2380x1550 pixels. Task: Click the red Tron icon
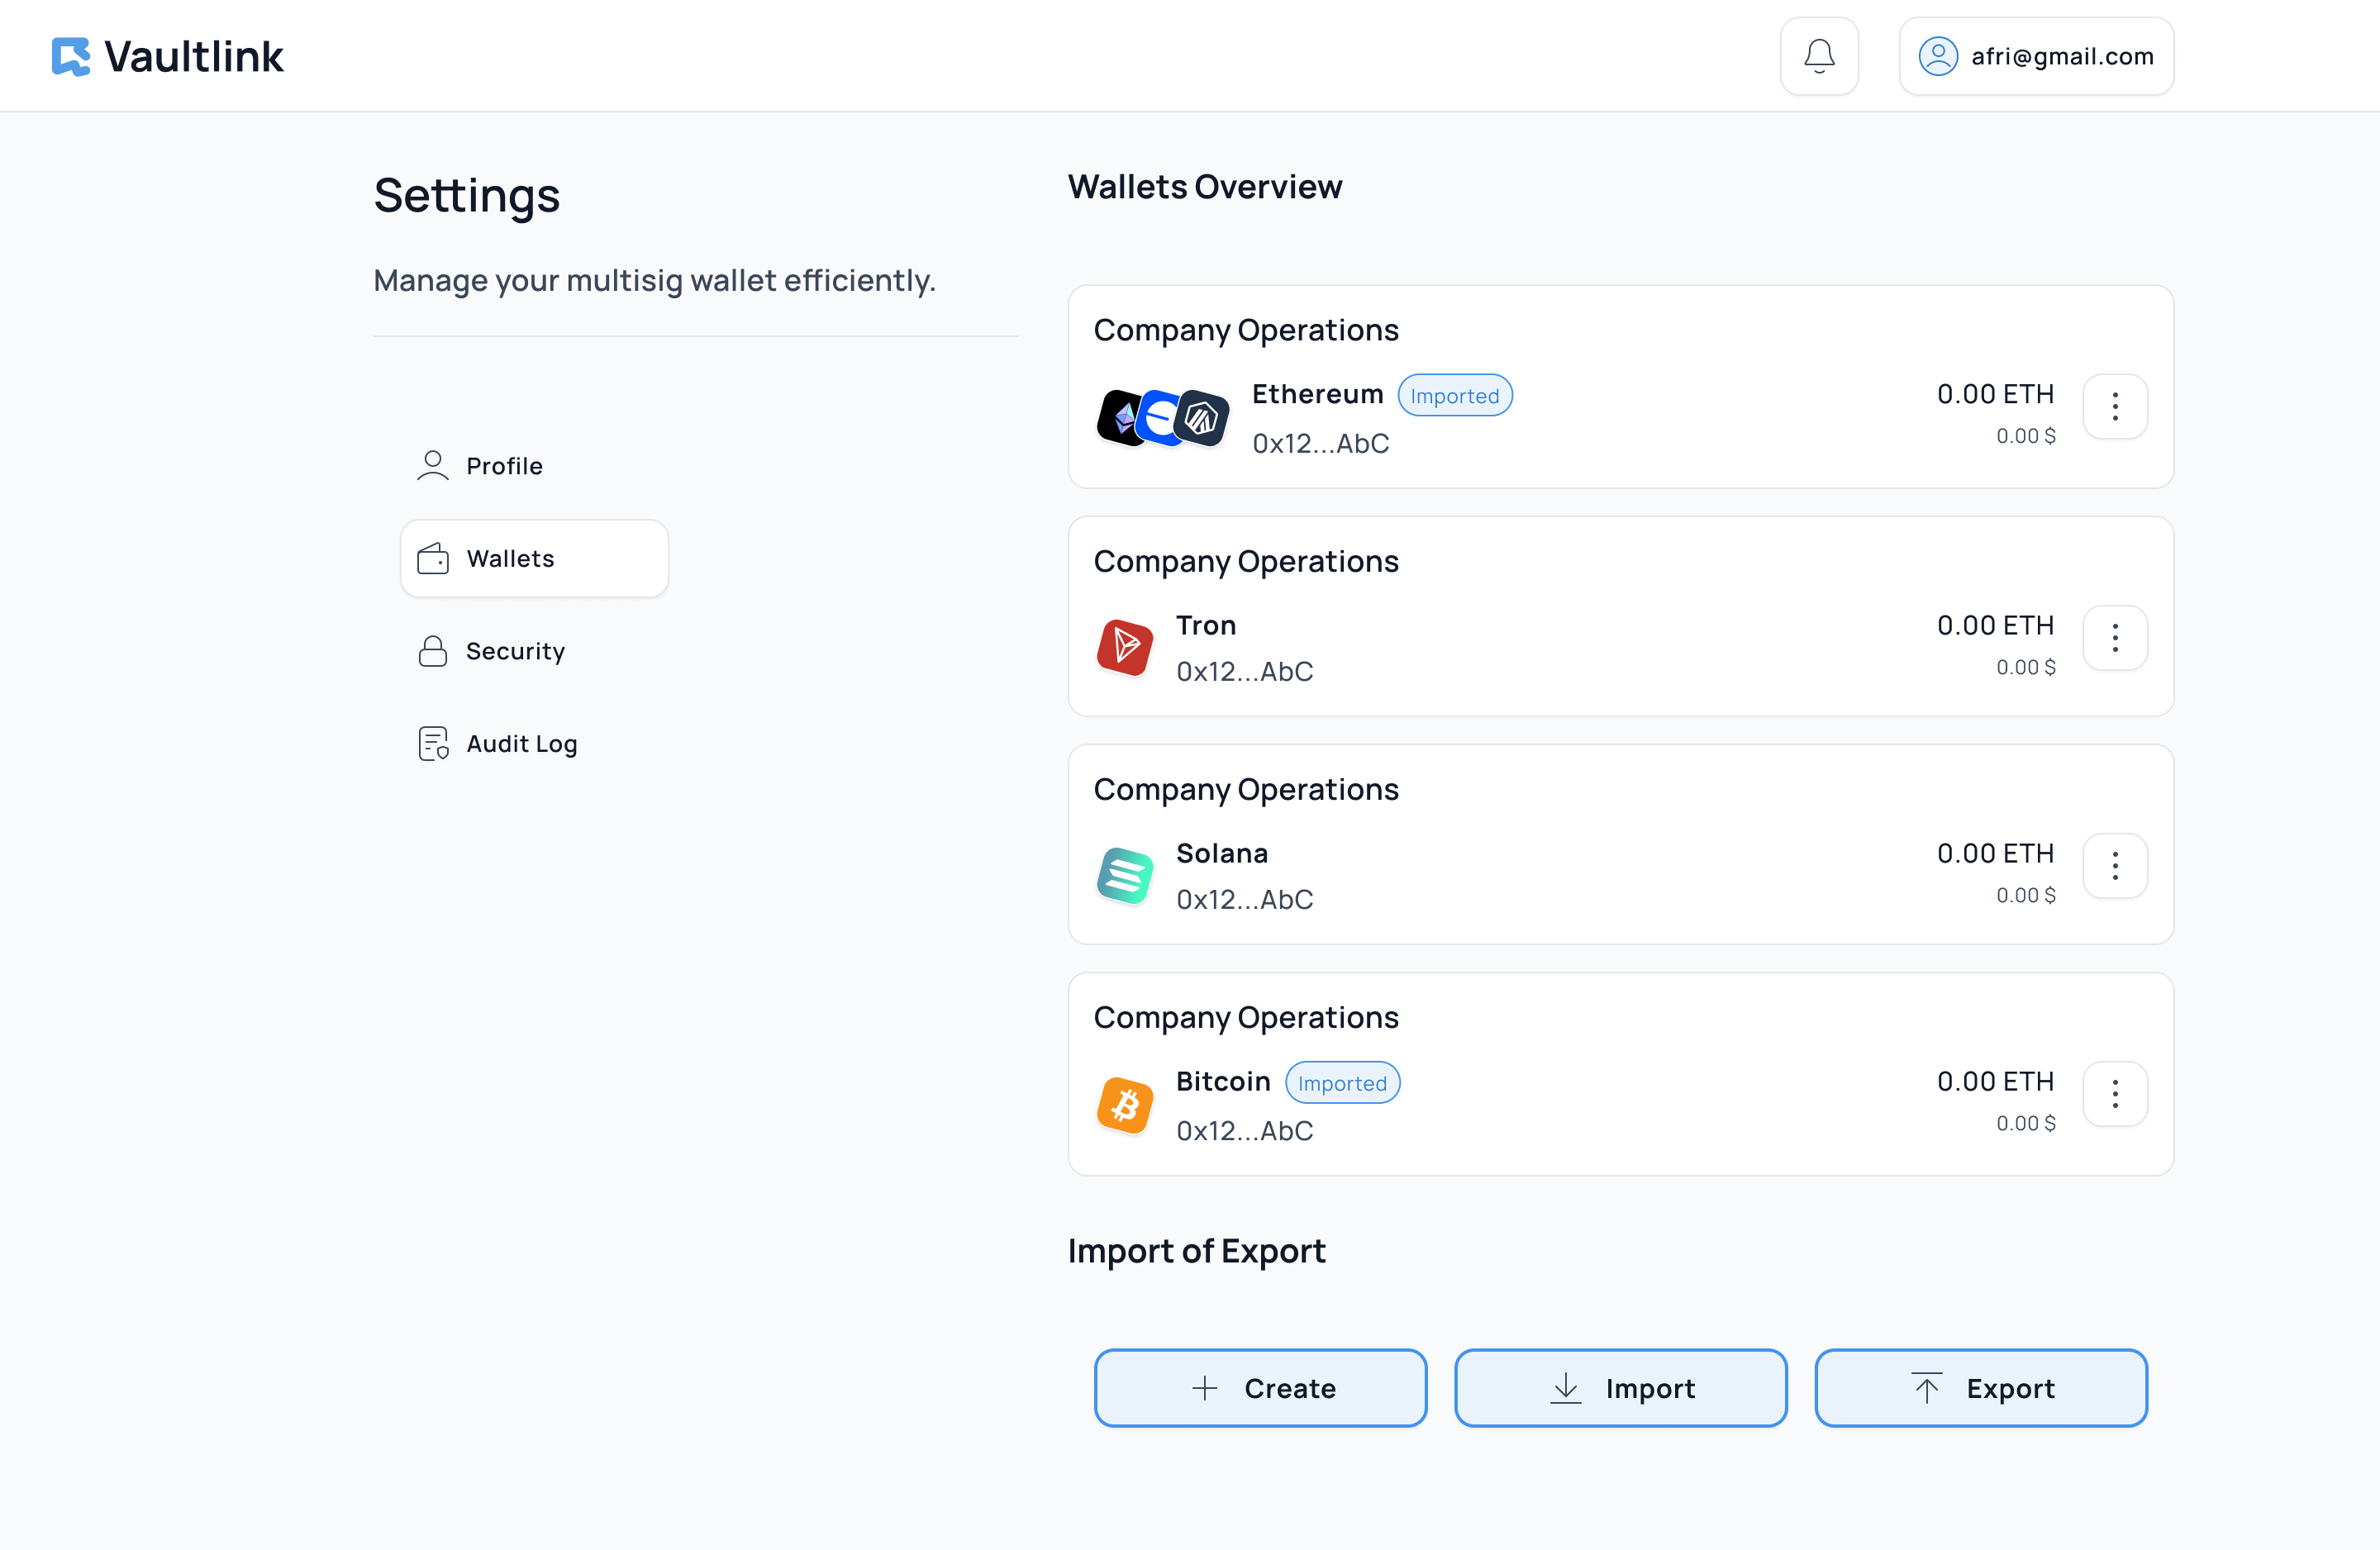coord(1125,647)
